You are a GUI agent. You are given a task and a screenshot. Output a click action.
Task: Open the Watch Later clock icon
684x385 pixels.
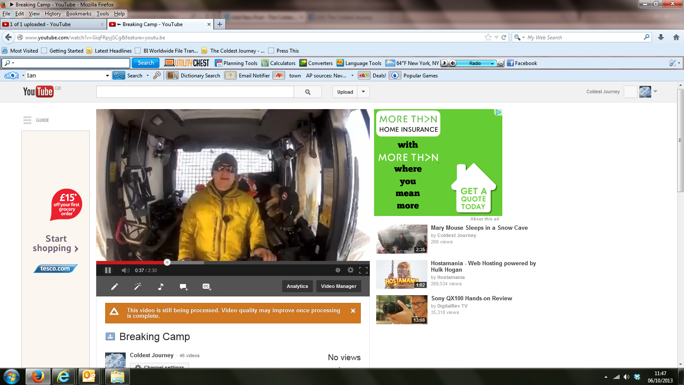click(x=338, y=270)
